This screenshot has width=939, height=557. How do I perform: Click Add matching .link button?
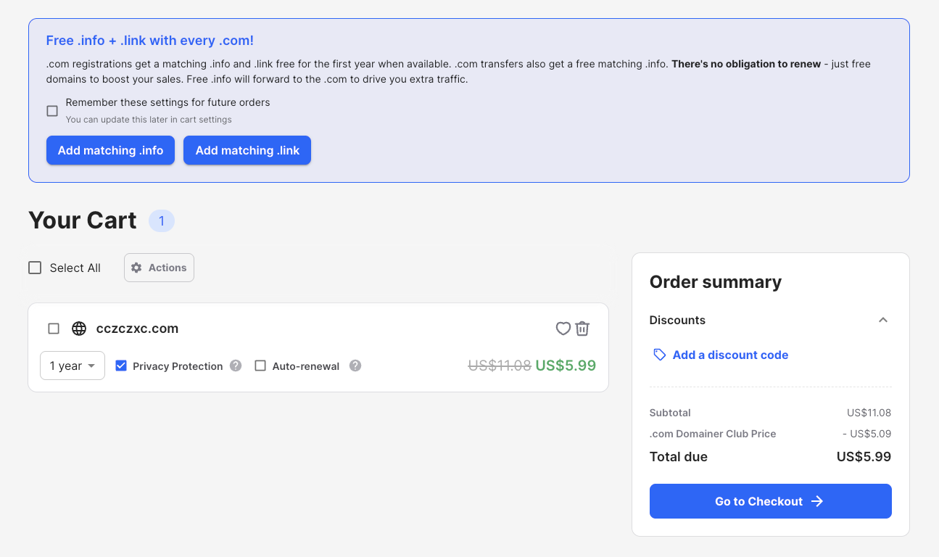coord(247,150)
